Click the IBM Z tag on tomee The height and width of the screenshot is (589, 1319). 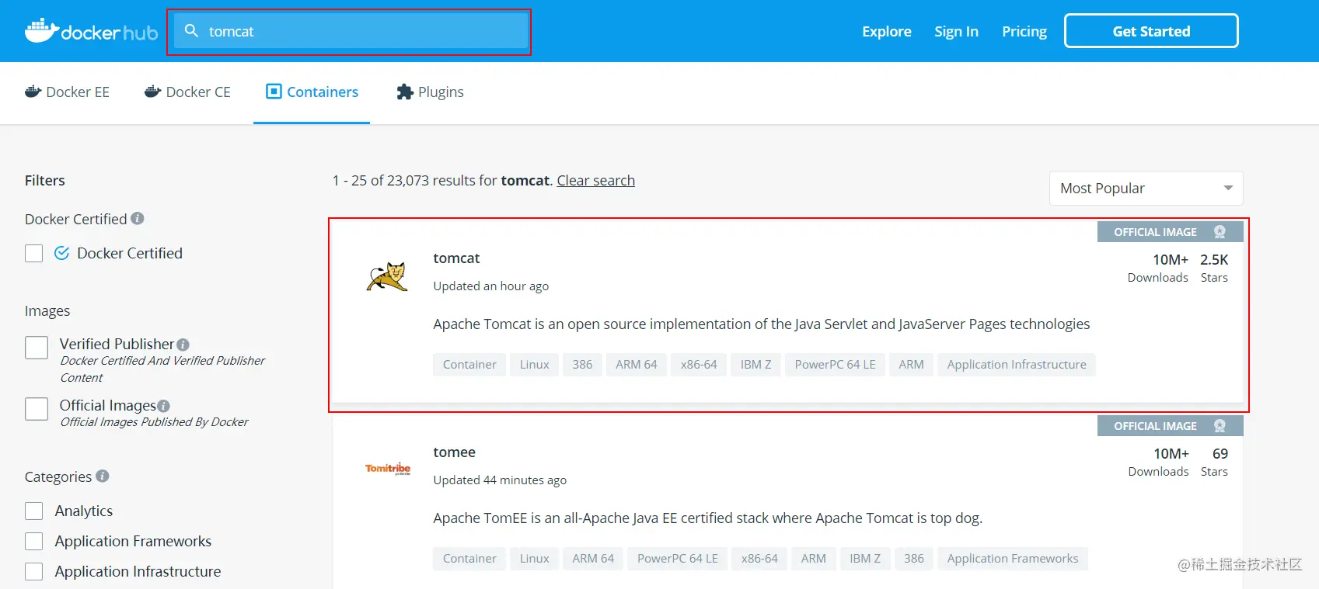tap(865, 559)
